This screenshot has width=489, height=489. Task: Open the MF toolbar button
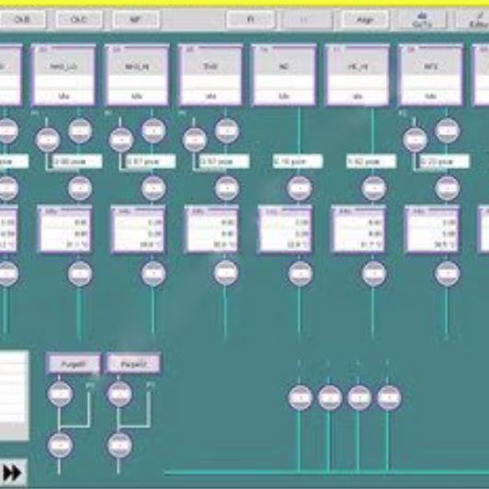pyautogui.click(x=136, y=19)
